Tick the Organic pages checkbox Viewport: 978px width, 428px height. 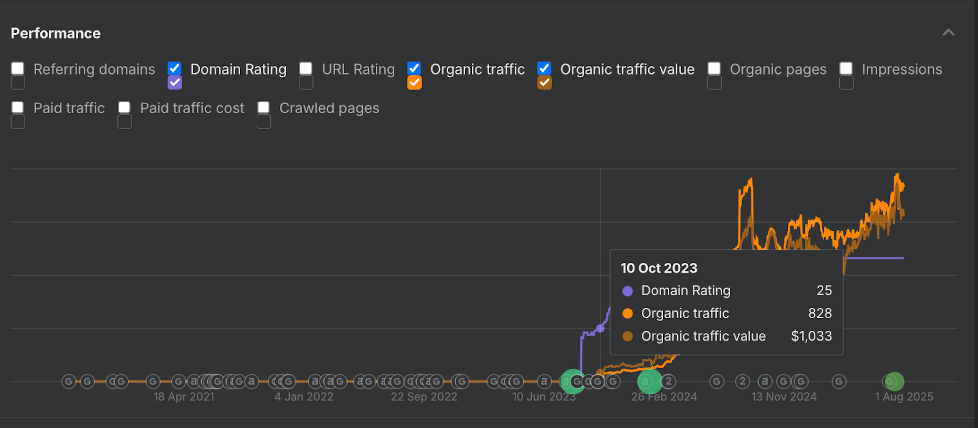[714, 68]
